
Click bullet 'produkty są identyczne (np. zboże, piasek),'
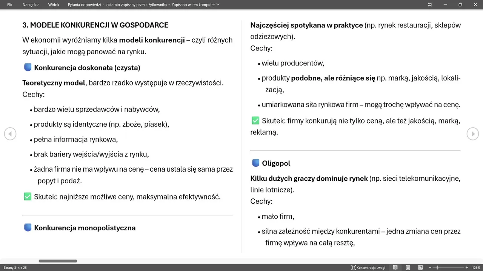tap(102, 124)
